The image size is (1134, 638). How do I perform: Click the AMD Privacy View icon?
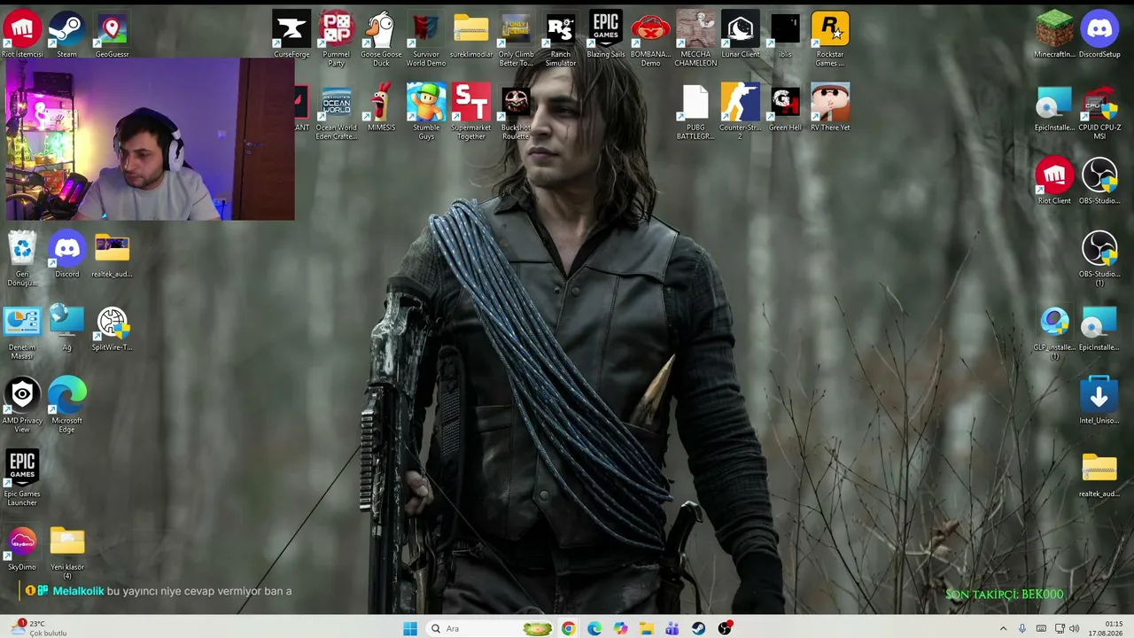22,406
